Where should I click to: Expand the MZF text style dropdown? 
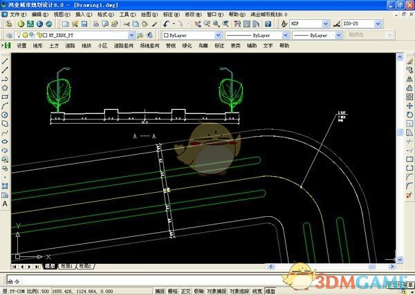326,24
